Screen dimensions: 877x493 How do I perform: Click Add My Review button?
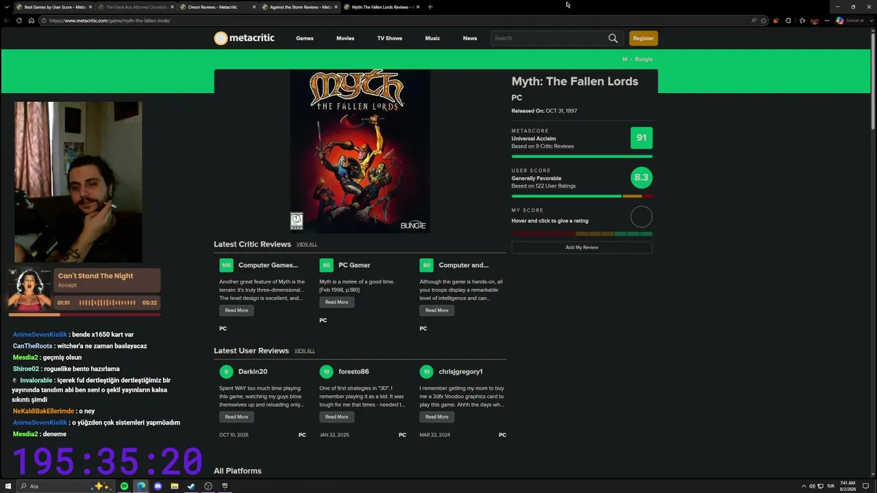point(582,247)
